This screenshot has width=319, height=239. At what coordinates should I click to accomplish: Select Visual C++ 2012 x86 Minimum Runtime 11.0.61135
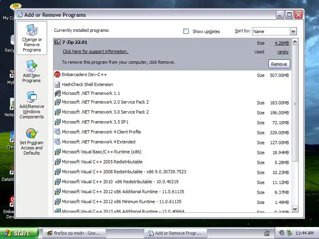173,202
